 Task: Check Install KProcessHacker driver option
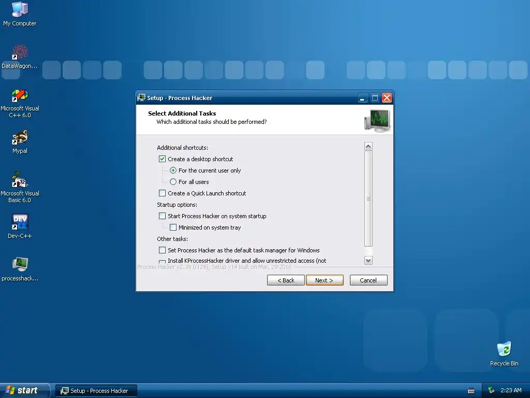tap(162, 262)
